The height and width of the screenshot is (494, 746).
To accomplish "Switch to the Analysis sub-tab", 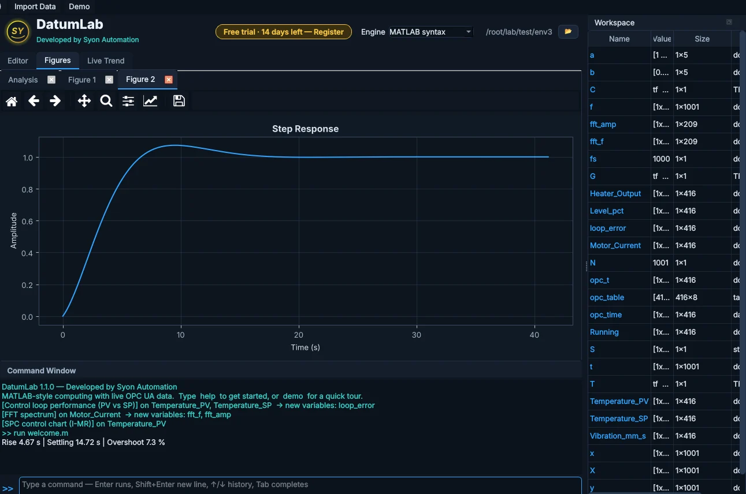I will click(23, 80).
